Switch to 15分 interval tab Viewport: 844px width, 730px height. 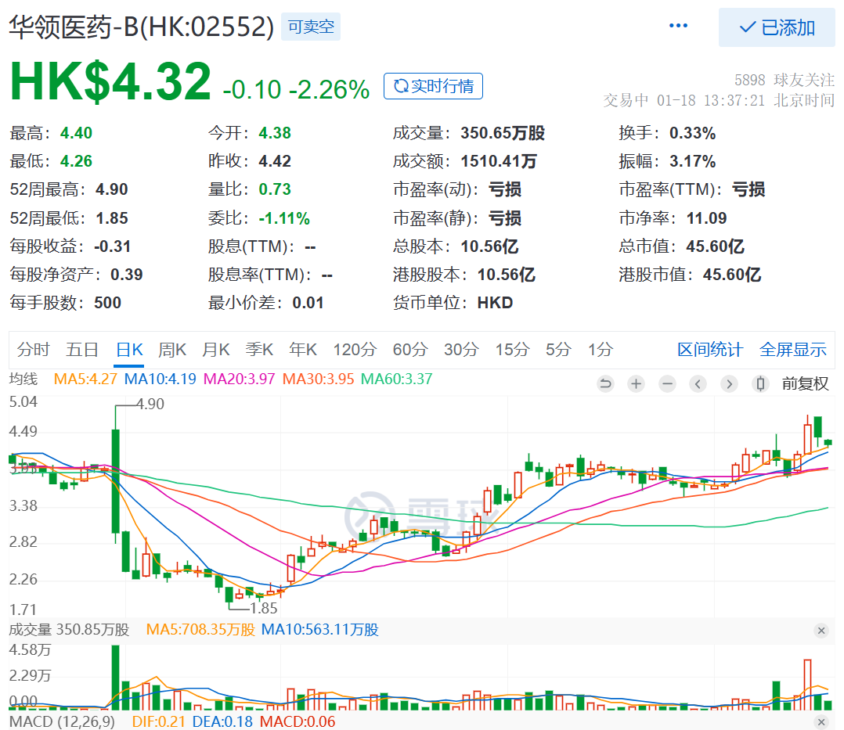coord(512,350)
